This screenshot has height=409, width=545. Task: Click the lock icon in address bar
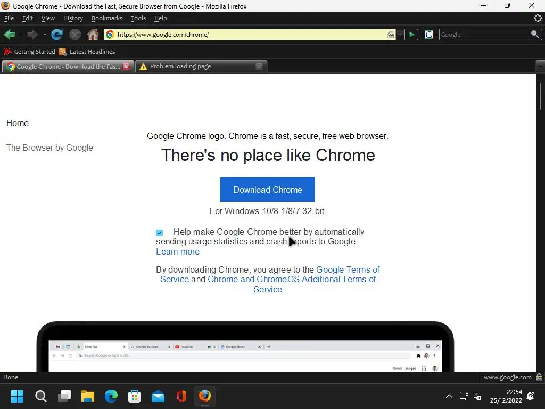(x=391, y=35)
